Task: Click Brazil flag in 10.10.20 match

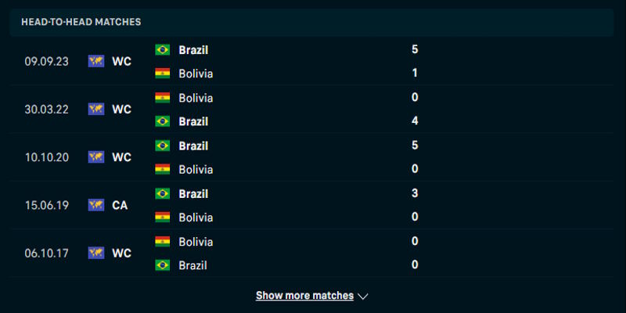Action: click(163, 146)
